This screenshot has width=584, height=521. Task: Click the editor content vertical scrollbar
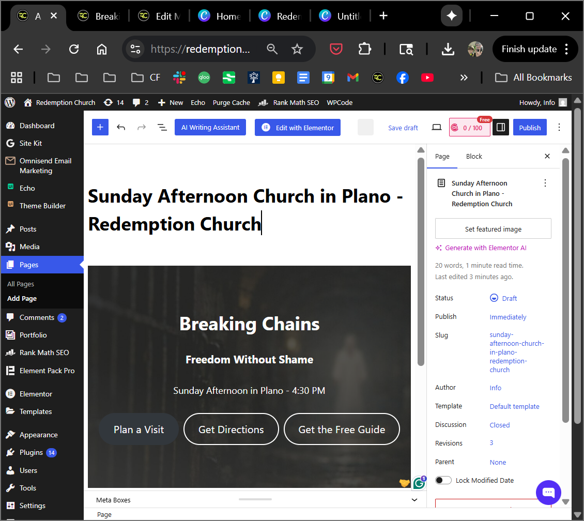421,258
